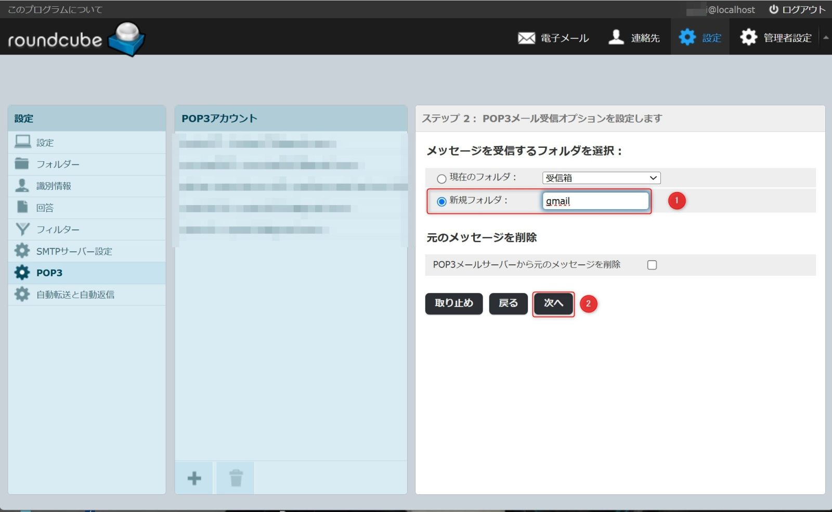Image resolution: width=832 pixels, height=512 pixels.
Task: Open フィルター via the funnel icon
Action: click(x=22, y=229)
